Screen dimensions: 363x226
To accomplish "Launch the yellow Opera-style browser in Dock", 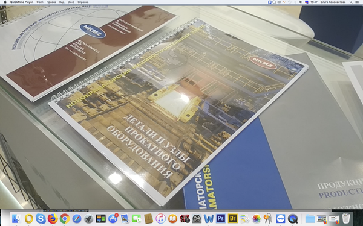I will click(x=28, y=218).
